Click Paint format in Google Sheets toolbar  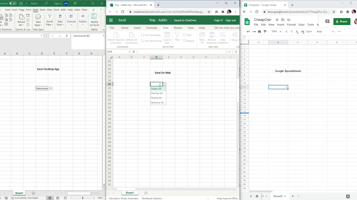point(265,32)
